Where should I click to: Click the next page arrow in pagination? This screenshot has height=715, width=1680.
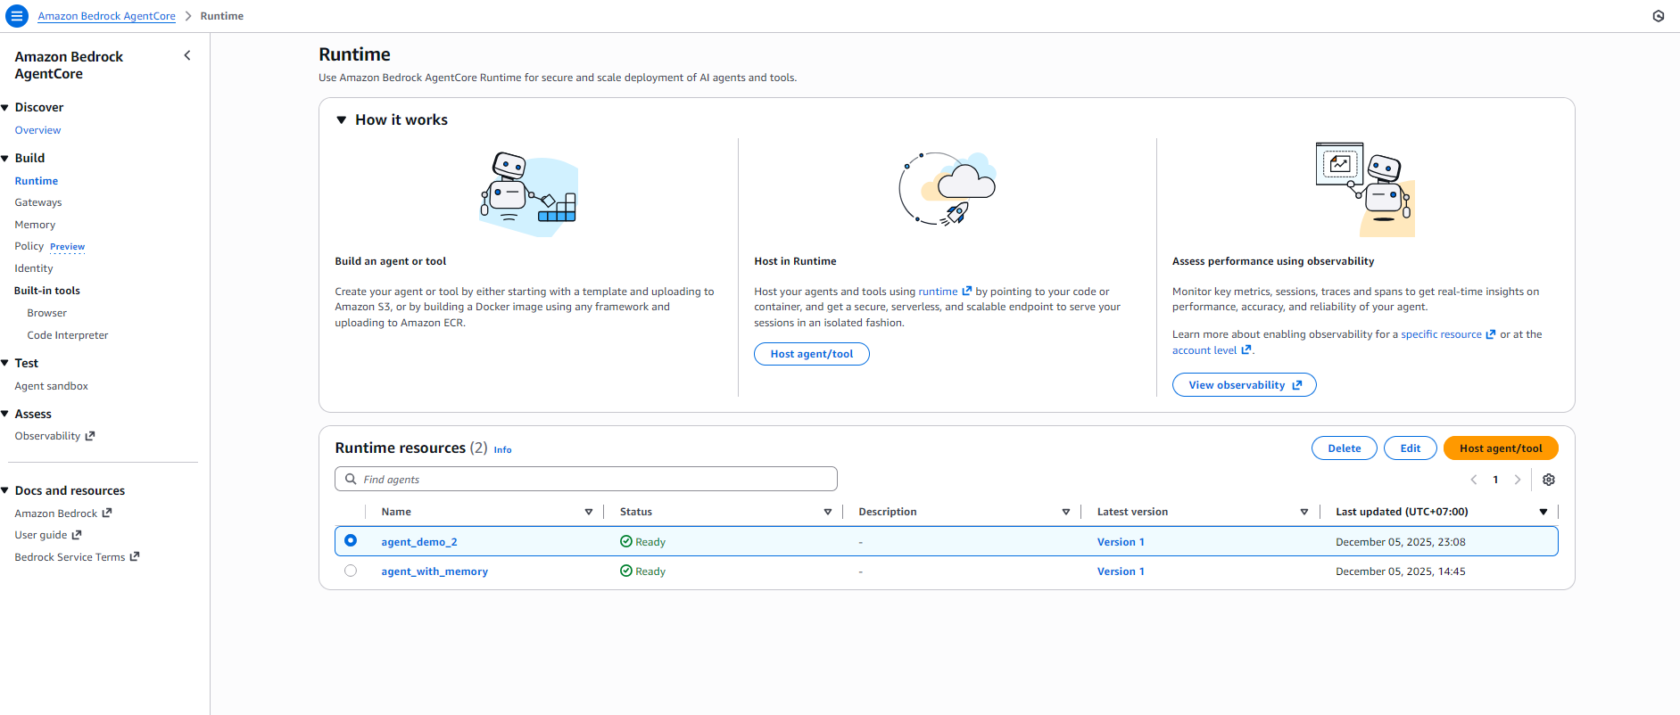click(x=1517, y=480)
